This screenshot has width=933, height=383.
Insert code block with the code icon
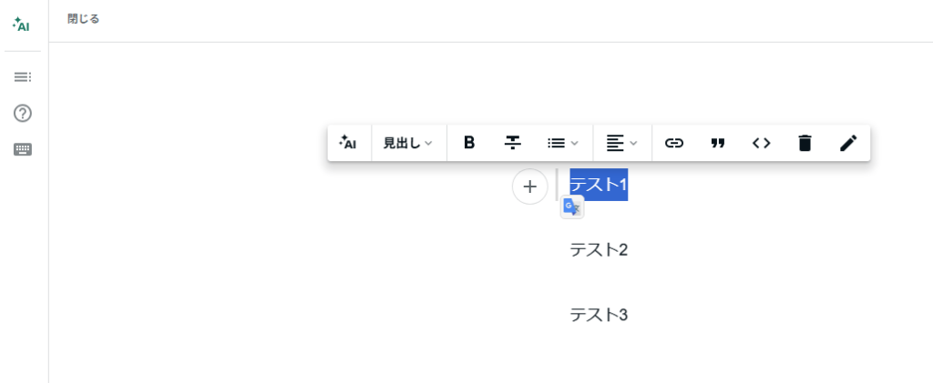[x=762, y=143]
